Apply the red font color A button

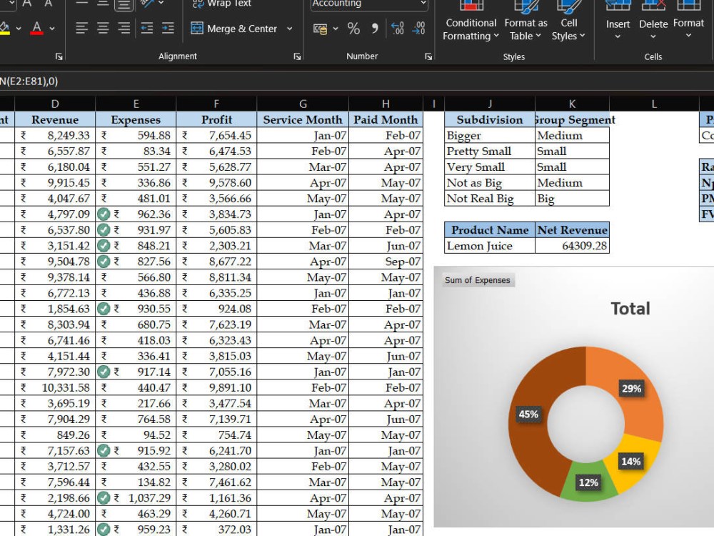(37, 29)
